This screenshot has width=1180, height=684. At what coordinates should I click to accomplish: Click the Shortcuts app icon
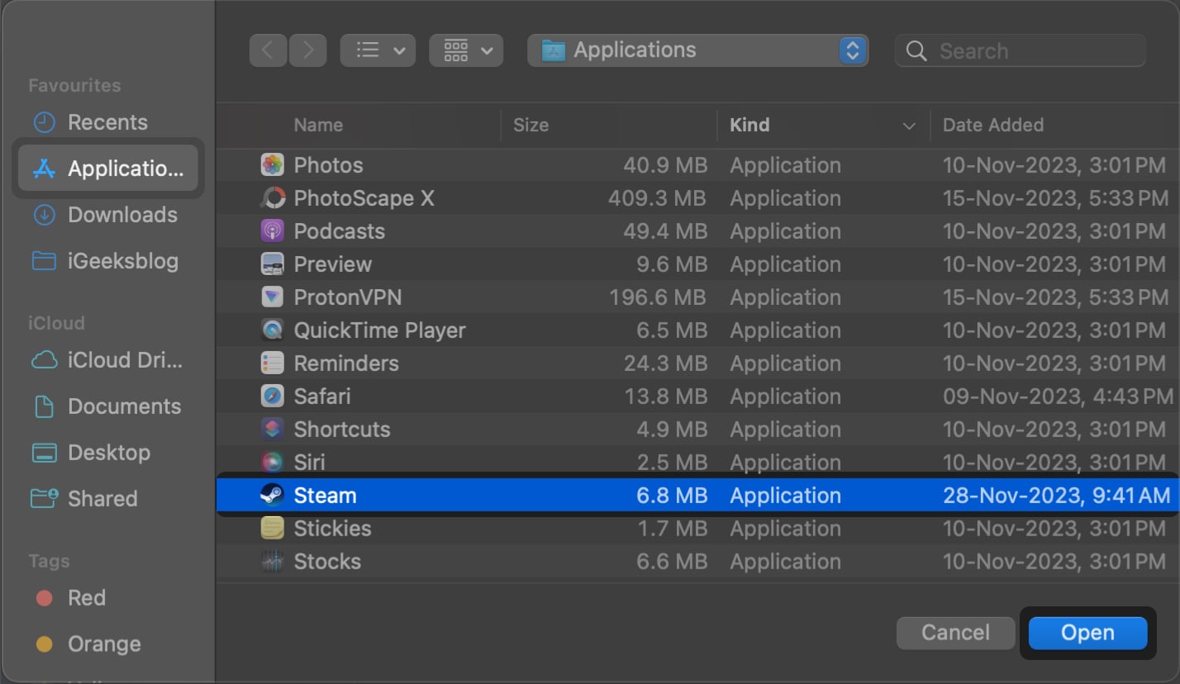coord(273,430)
